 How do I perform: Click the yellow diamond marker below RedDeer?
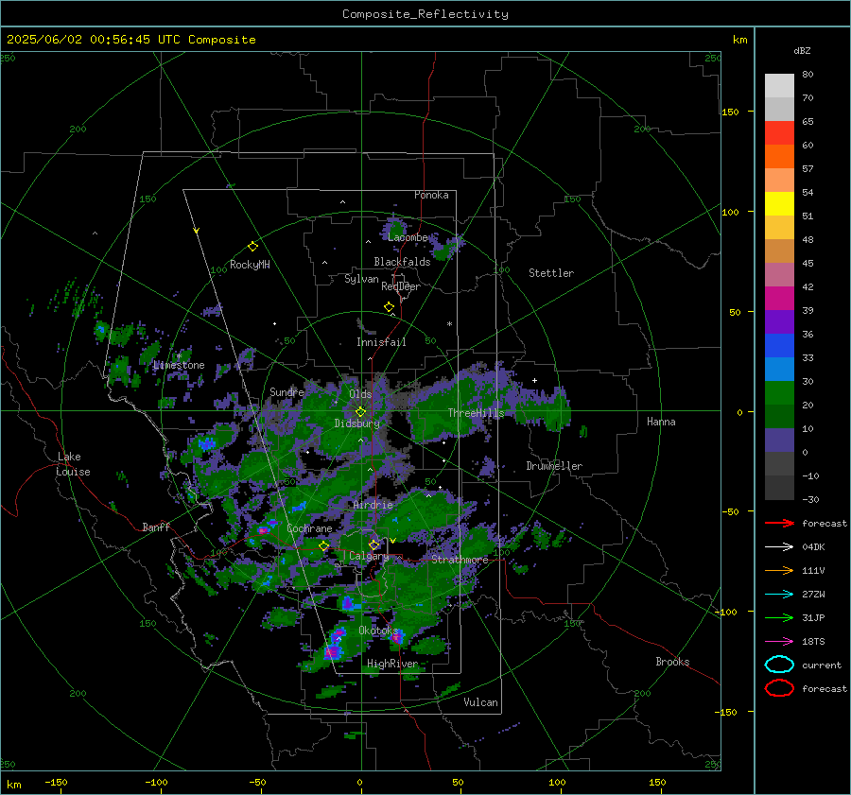(390, 307)
